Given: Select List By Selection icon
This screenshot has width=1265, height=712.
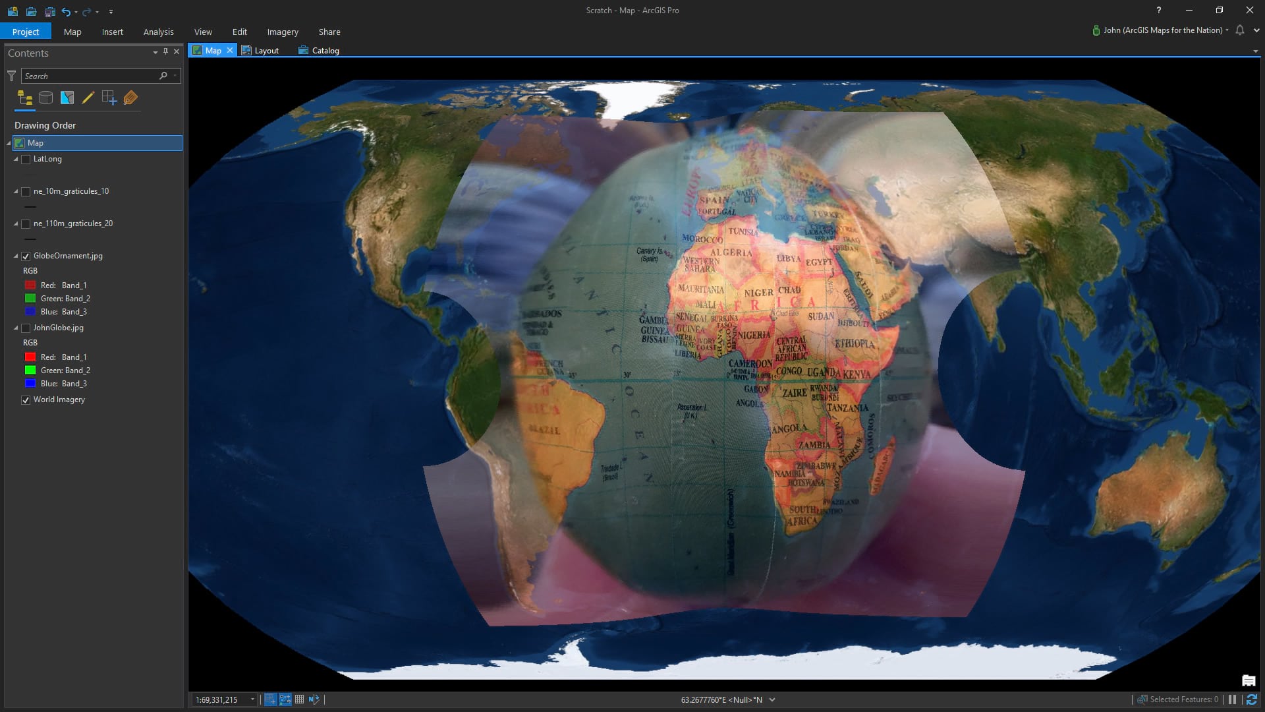Looking at the screenshot, I should click(67, 98).
